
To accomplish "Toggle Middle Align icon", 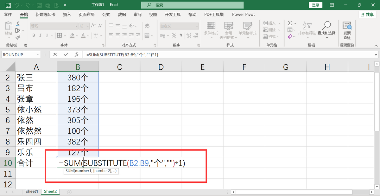I will (118, 26).
